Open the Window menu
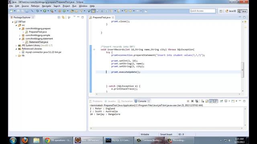This screenshot has width=257, height=144. tap(83, 6)
